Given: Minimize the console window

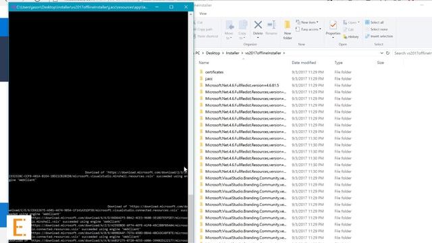Looking at the screenshot, I should (157, 7).
